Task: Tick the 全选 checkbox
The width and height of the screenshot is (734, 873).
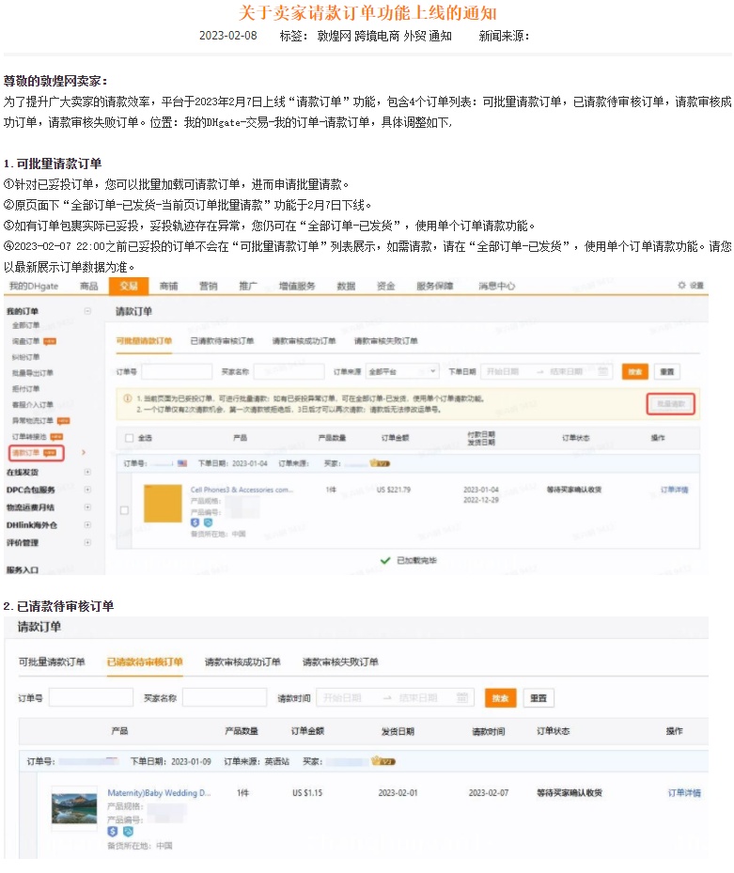Action: click(x=129, y=438)
